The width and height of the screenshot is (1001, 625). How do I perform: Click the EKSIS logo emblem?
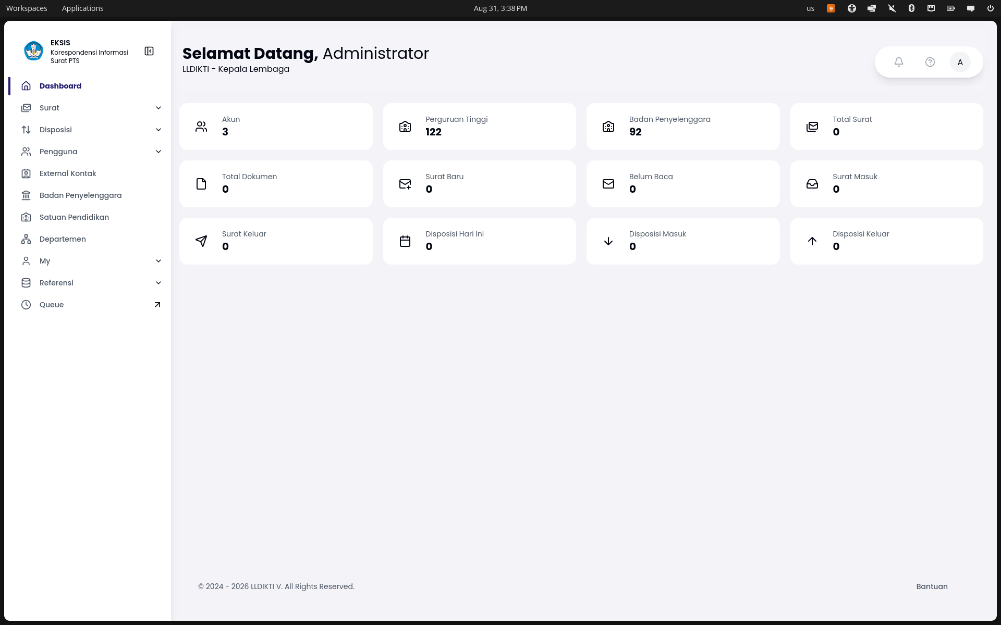[x=34, y=51]
